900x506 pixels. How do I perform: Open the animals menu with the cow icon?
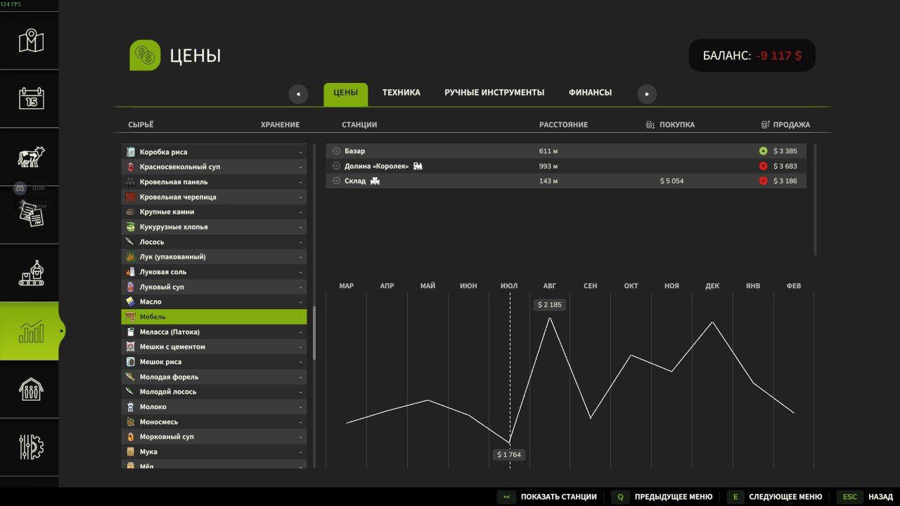[x=29, y=156]
